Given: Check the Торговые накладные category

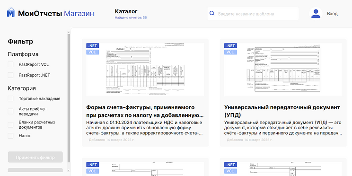Looking at the screenshot, I should 10,98.
